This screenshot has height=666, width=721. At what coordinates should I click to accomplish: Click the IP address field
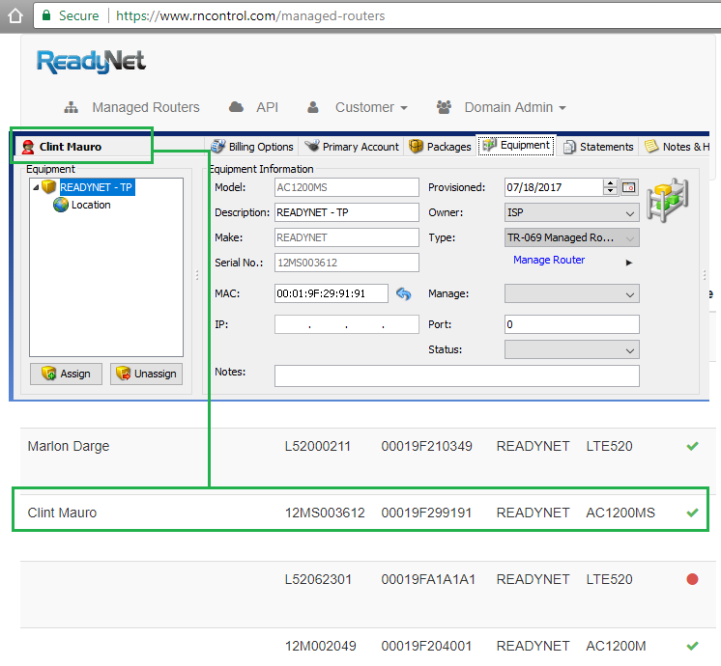point(347,324)
